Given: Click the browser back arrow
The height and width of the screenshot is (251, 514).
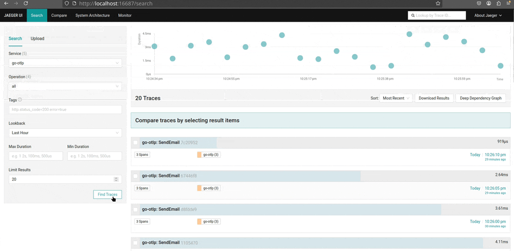Looking at the screenshot, I should 6,3.
